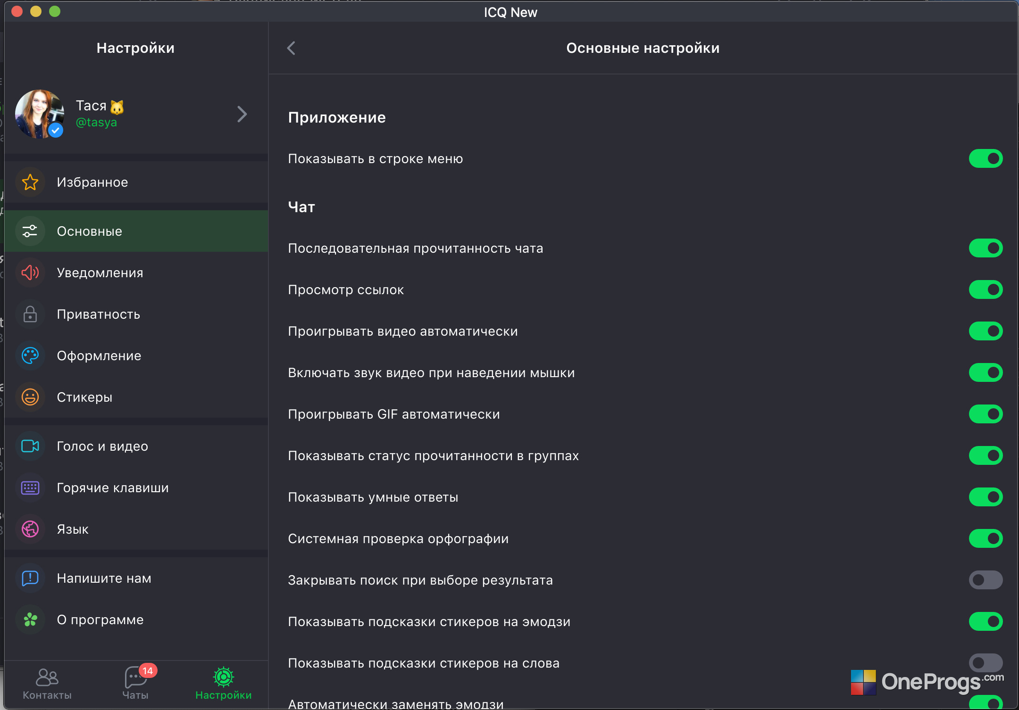Toggle Показывать в строке меню switch
This screenshot has height=710, width=1019.
tap(986, 158)
